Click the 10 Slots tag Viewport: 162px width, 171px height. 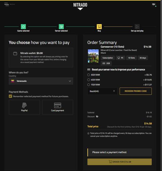tap(132, 58)
